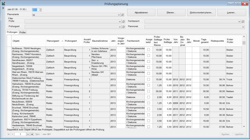Image resolution: width=250 pixels, height=139 pixels.
Task: Click the Jahr input field showing 2013
Action: pyautogui.click(x=35, y=10)
